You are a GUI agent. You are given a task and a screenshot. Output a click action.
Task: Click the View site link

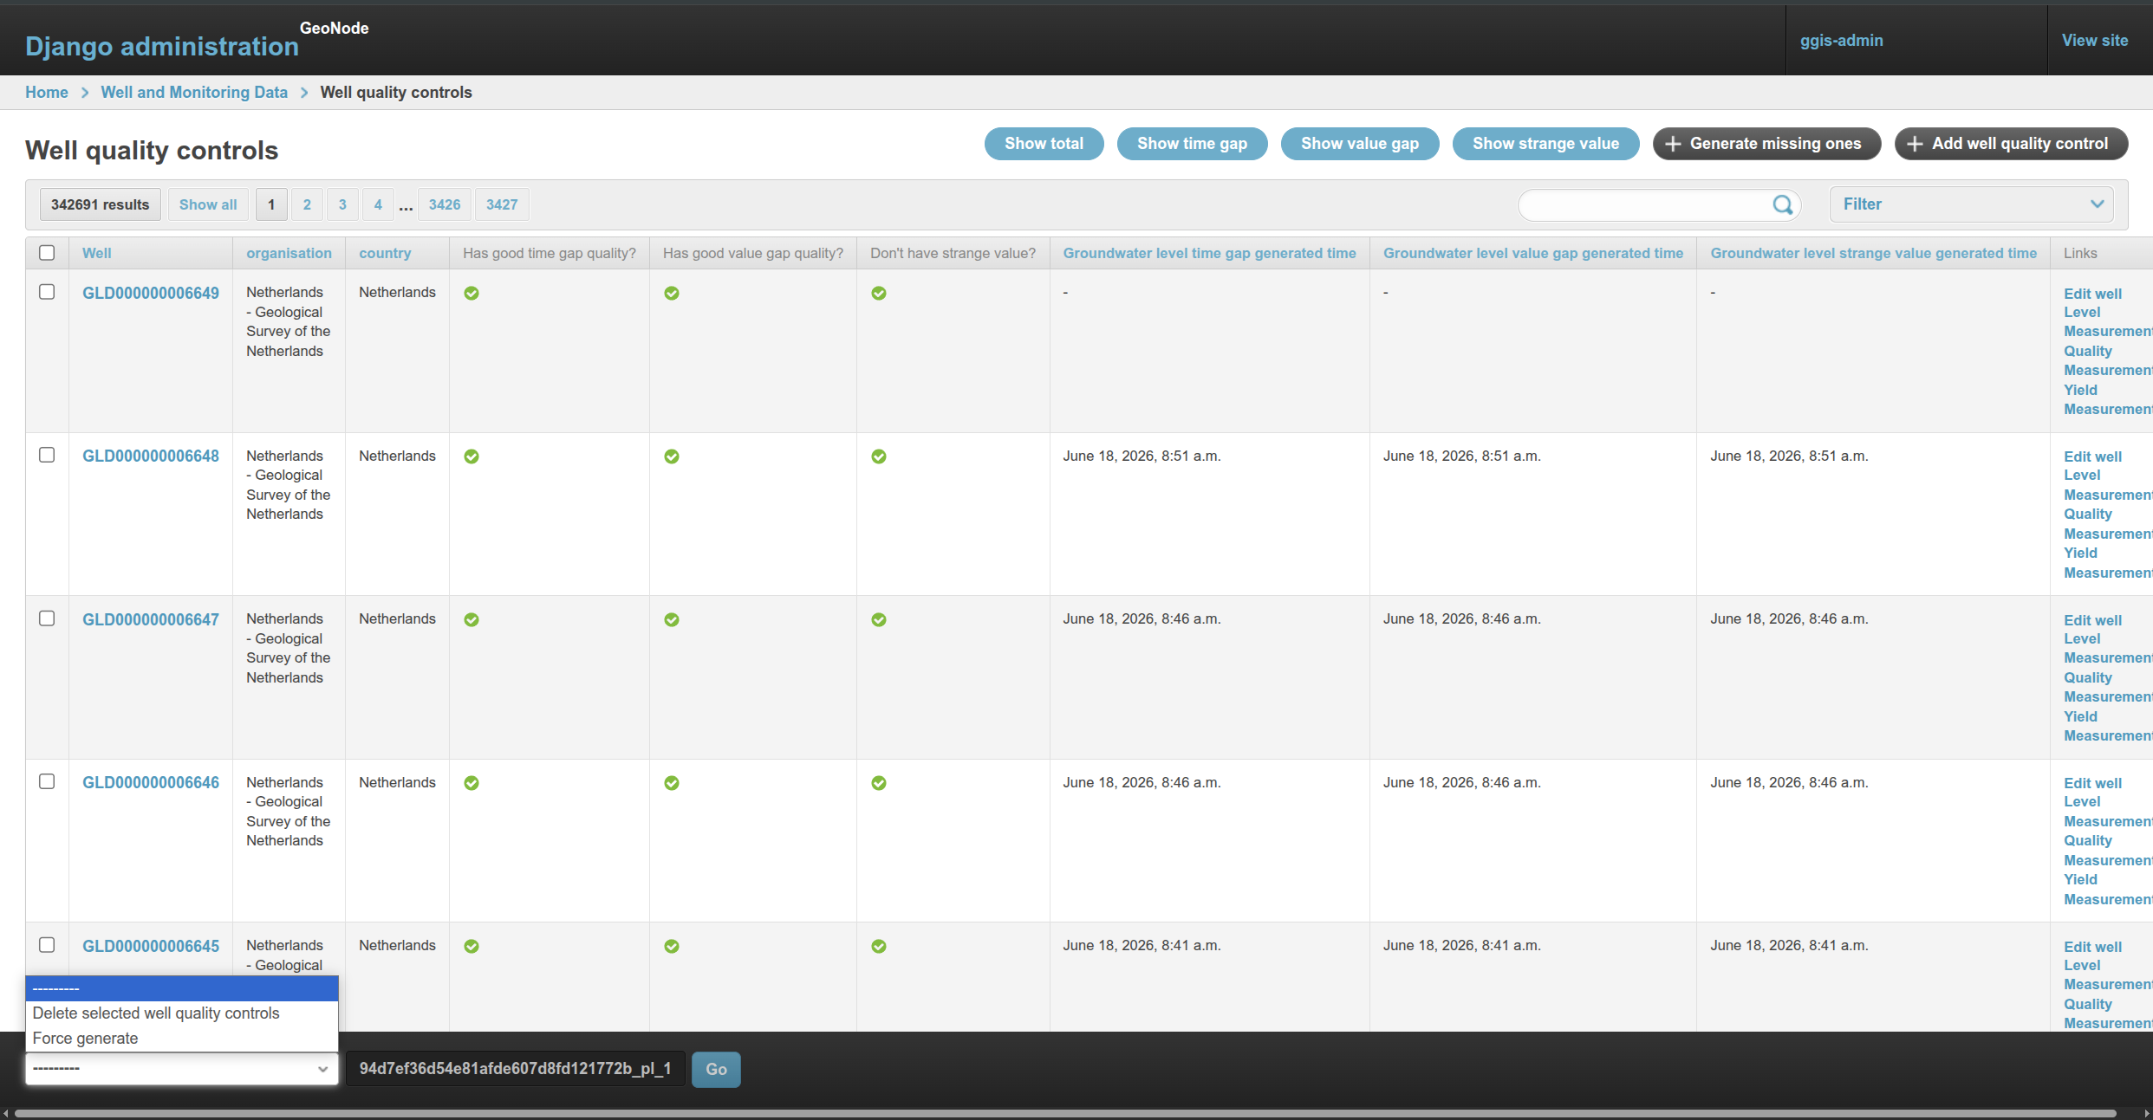tap(2095, 41)
